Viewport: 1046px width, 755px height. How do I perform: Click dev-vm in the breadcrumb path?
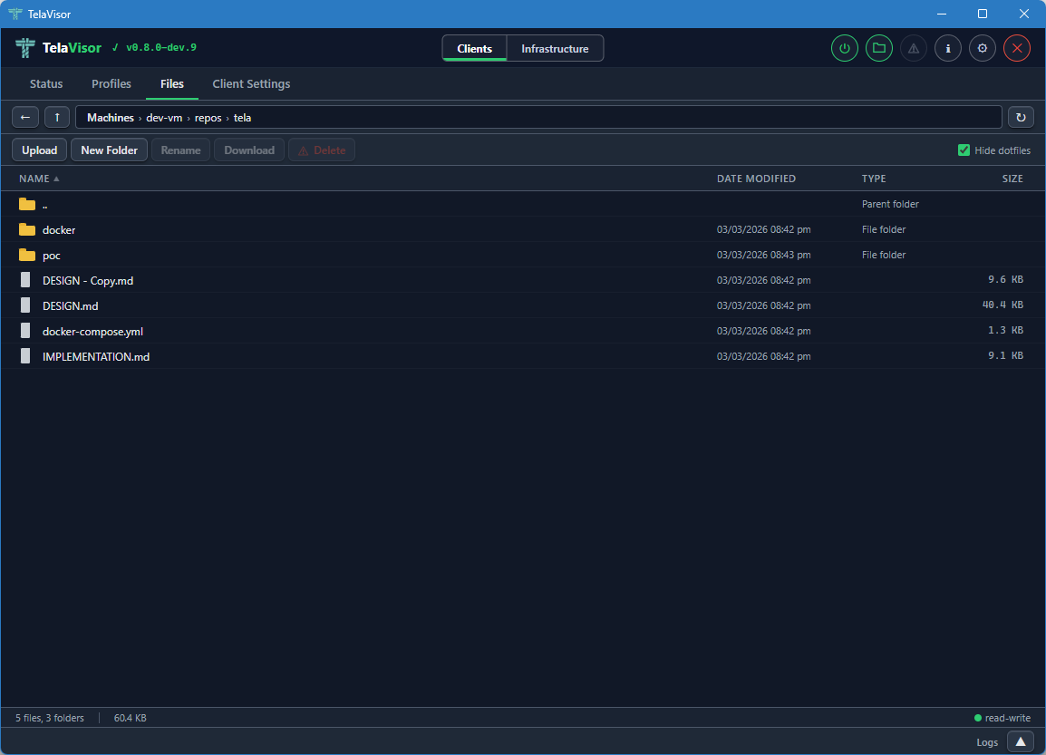click(x=164, y=118)
